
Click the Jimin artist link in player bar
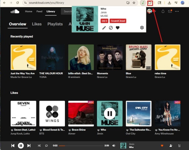(132, 144)
